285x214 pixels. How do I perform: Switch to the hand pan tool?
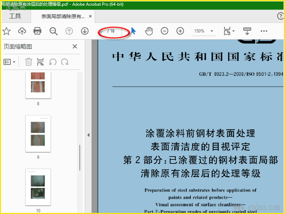(x=149, y=31)
